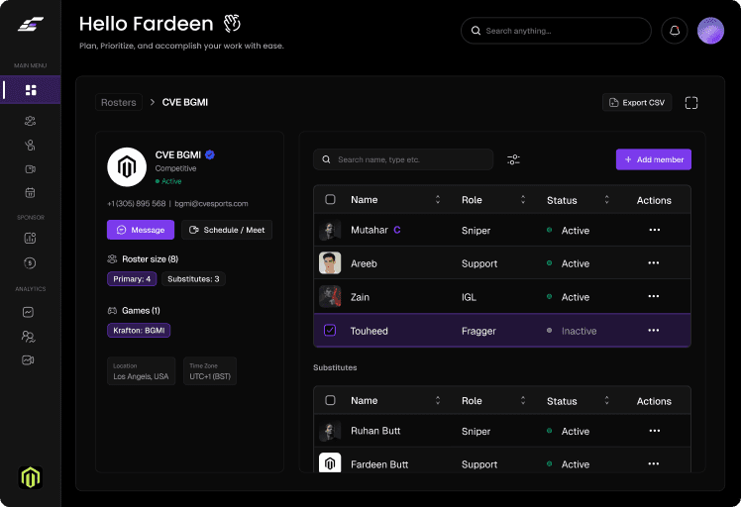Click the bgmi@cvesports.com email
This screenshot has width=741, height=507.
click(x=211, y=204)
